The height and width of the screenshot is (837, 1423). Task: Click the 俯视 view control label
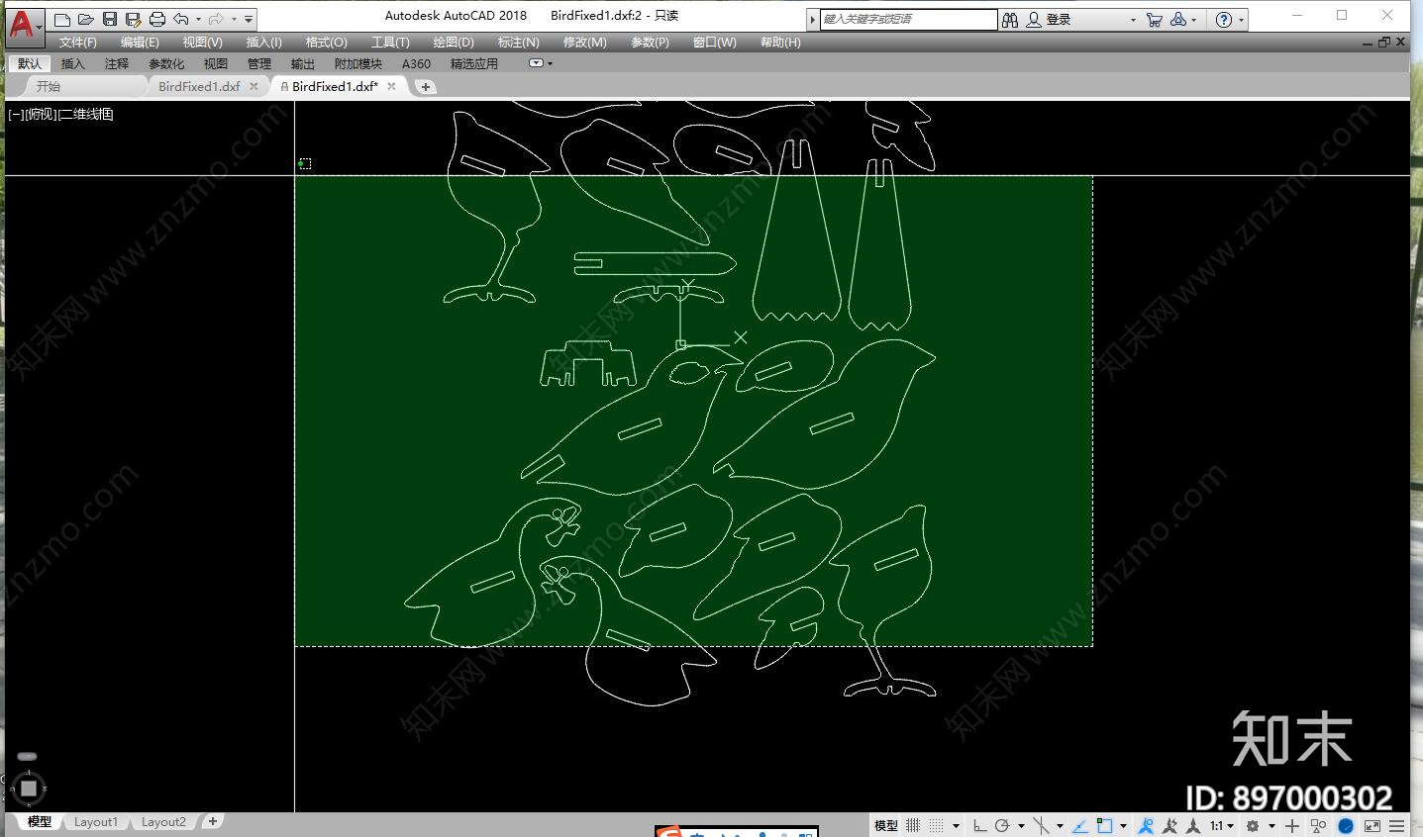point(42,114)
